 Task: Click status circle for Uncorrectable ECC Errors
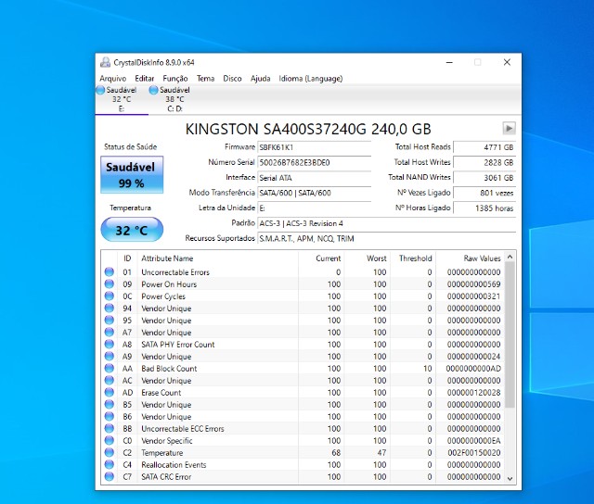tap(110, 428)
